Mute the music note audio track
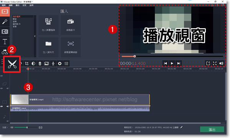This screenshot has height=138, width=230. (8, 121)
